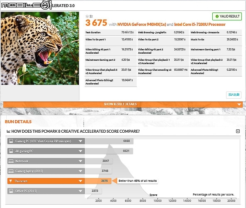Click Video Editing 4k part 1 Accelerated

pos(111,51)
